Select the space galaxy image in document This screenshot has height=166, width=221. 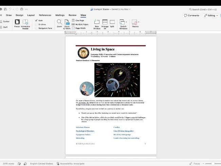[x=117, y=80]
